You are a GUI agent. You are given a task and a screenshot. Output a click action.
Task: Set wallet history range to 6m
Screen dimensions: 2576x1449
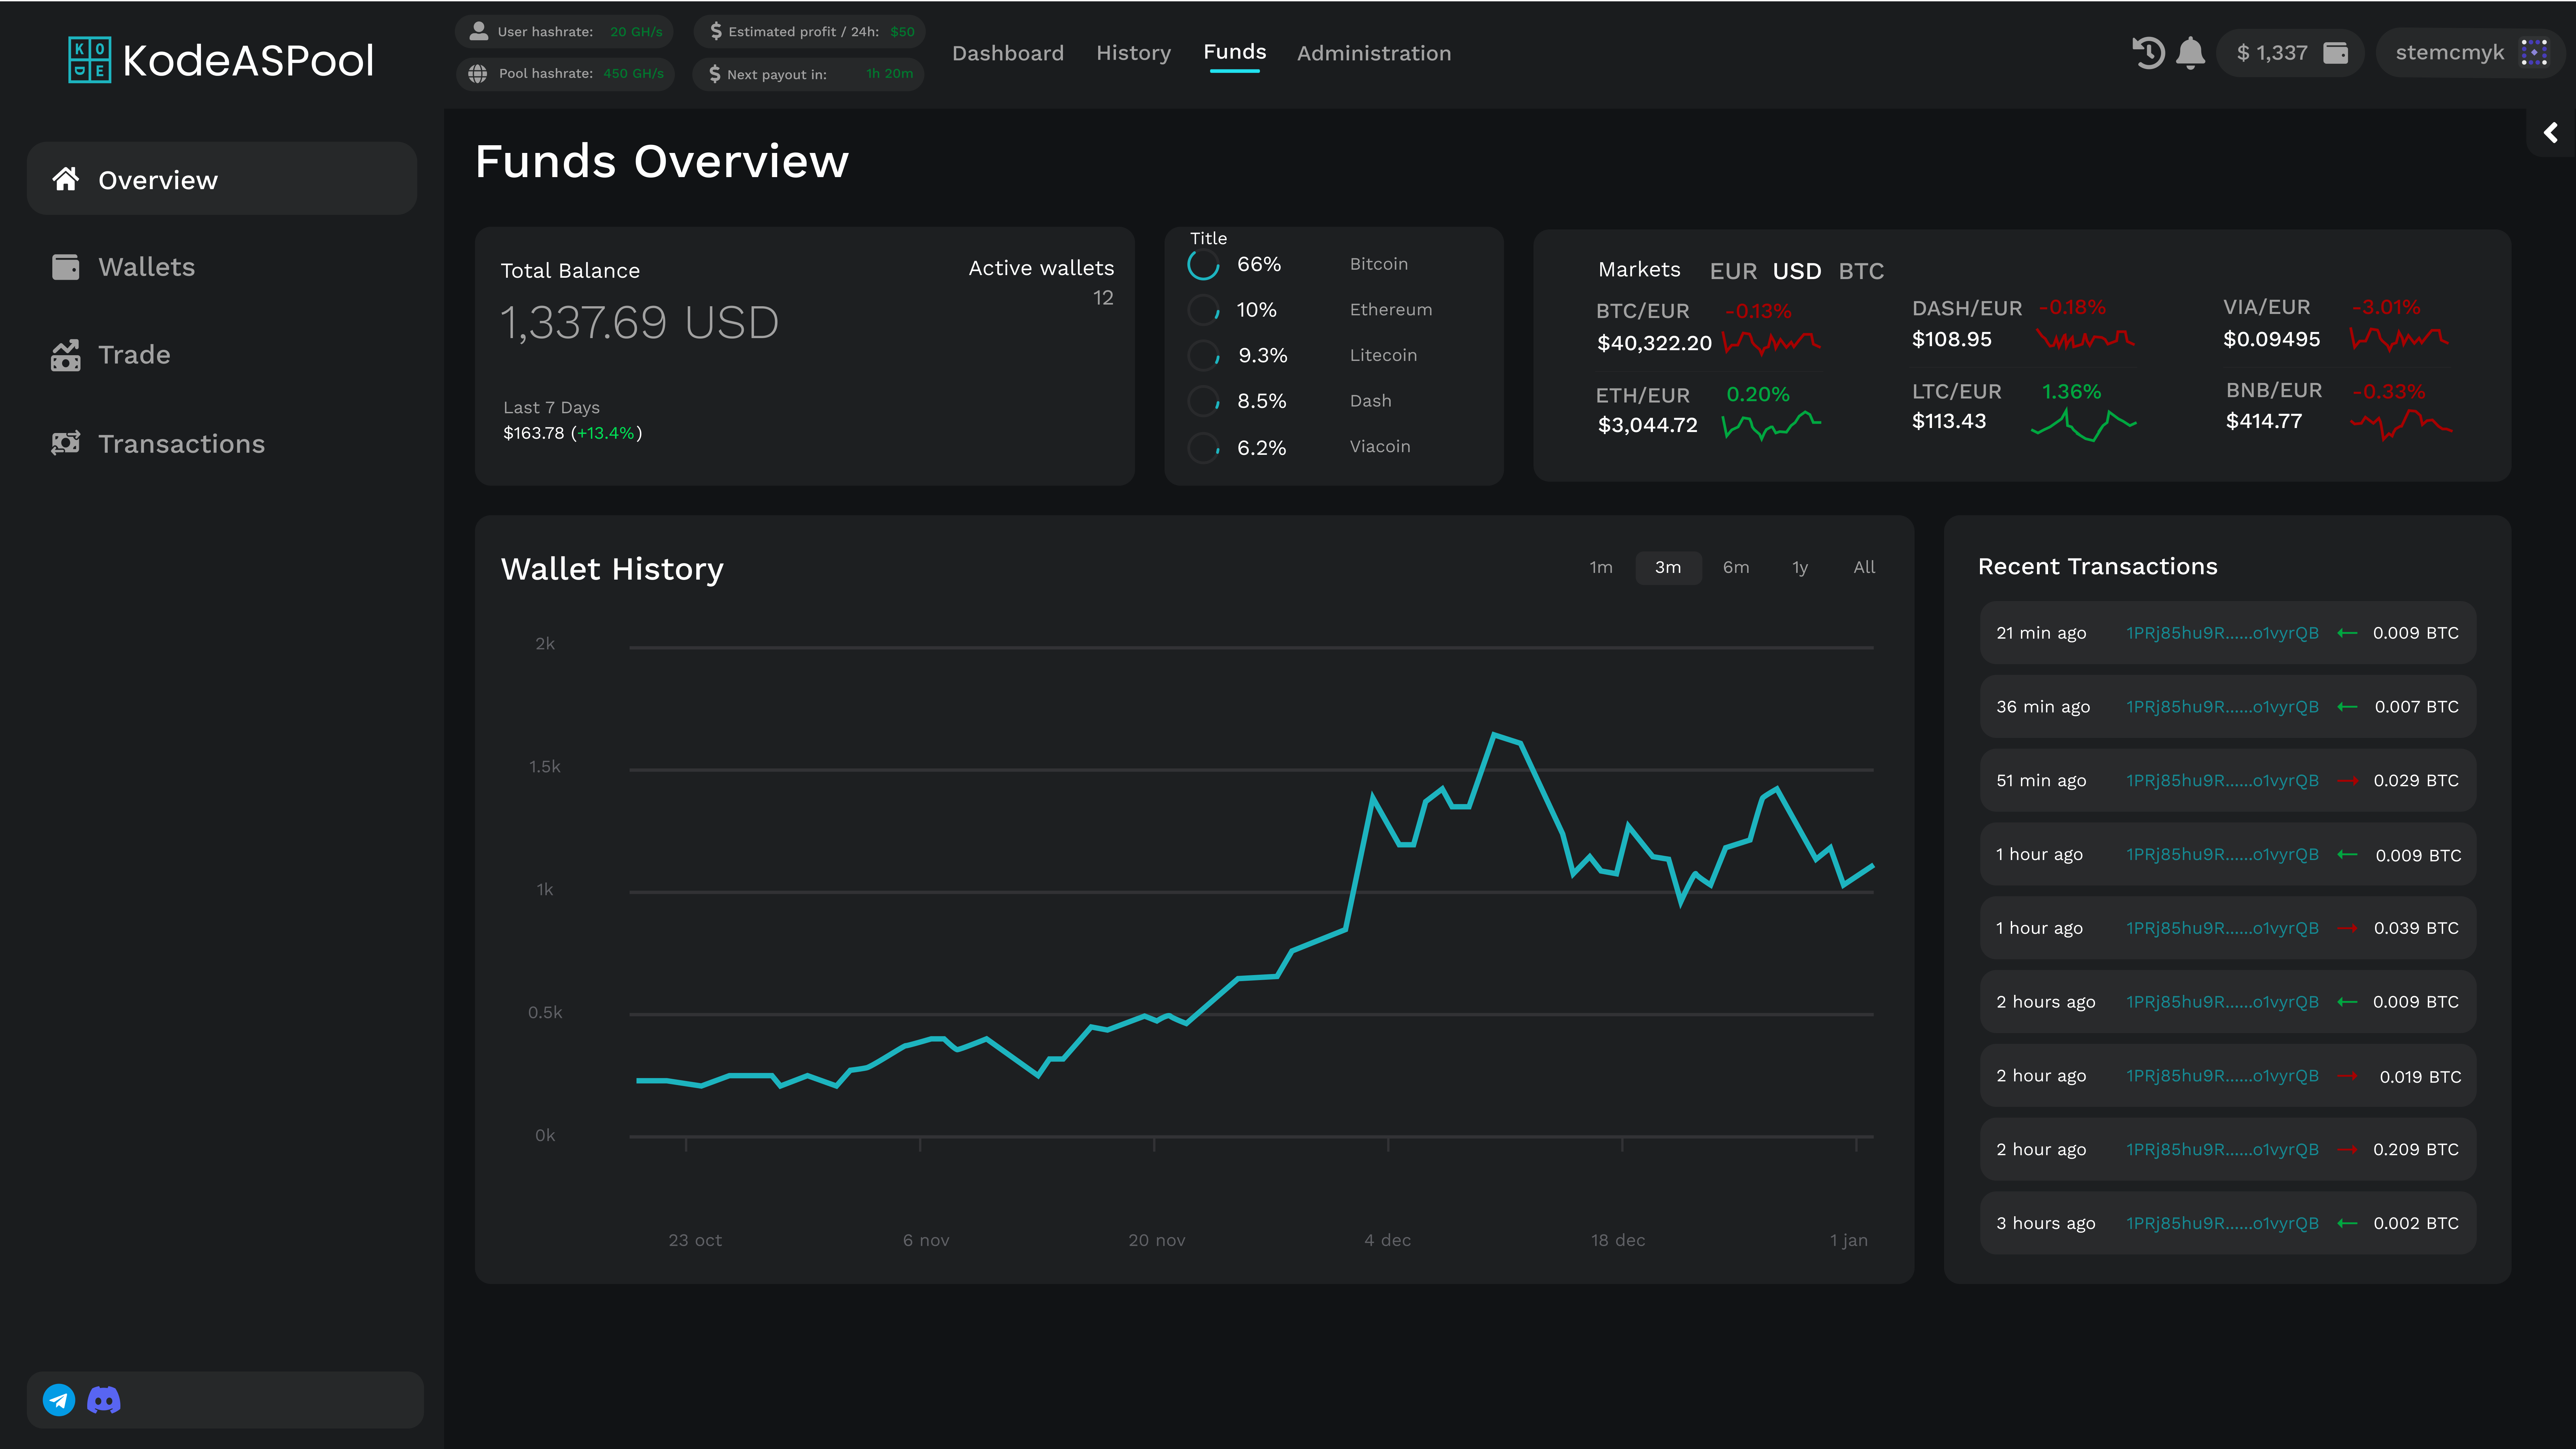coord(1736,567)
